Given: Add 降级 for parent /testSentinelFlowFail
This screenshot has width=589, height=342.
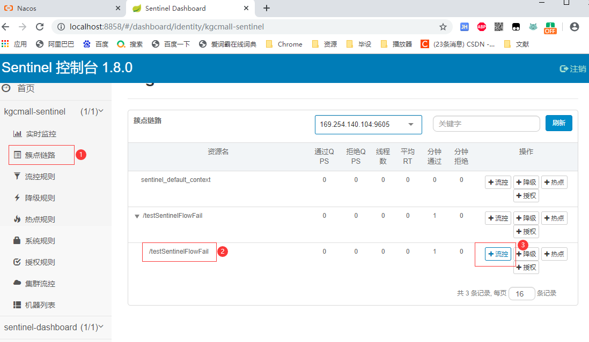Looking at the screenshot, I should click(526, 218).
